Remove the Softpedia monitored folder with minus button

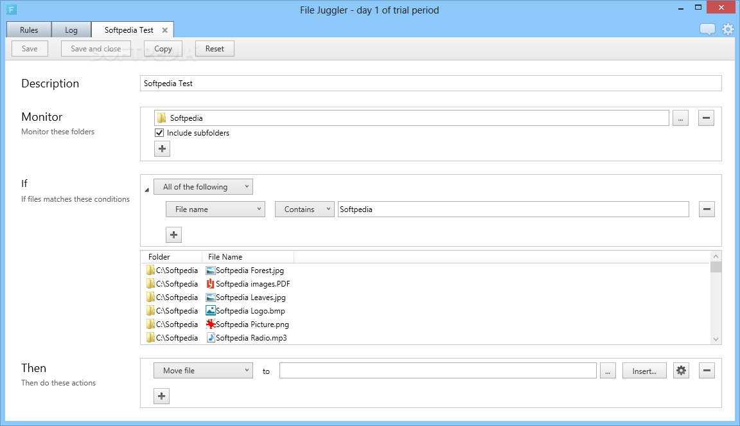706,118
